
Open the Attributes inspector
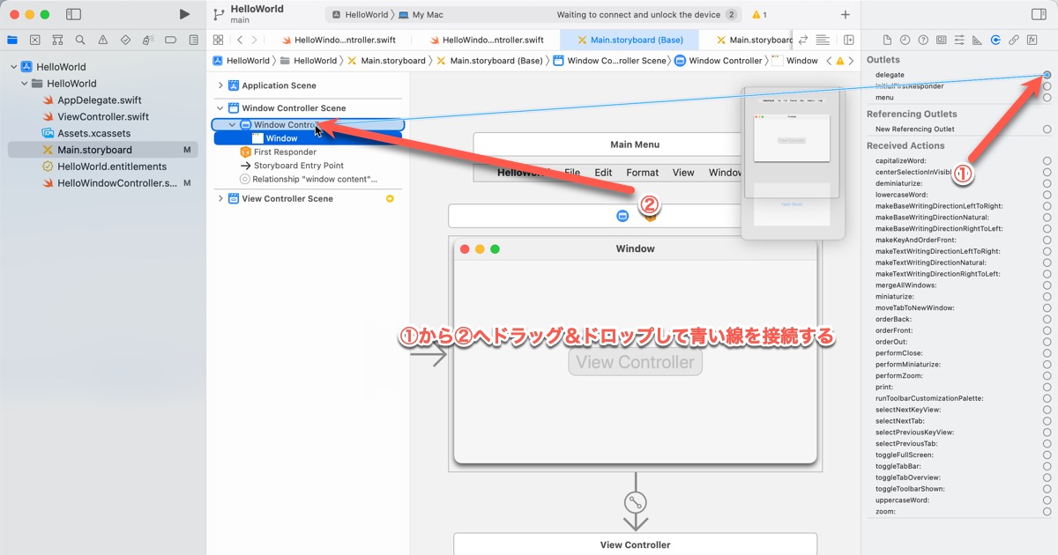959,40
